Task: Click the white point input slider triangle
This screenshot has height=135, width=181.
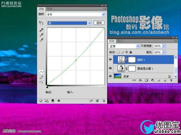Action: point(104,87)
